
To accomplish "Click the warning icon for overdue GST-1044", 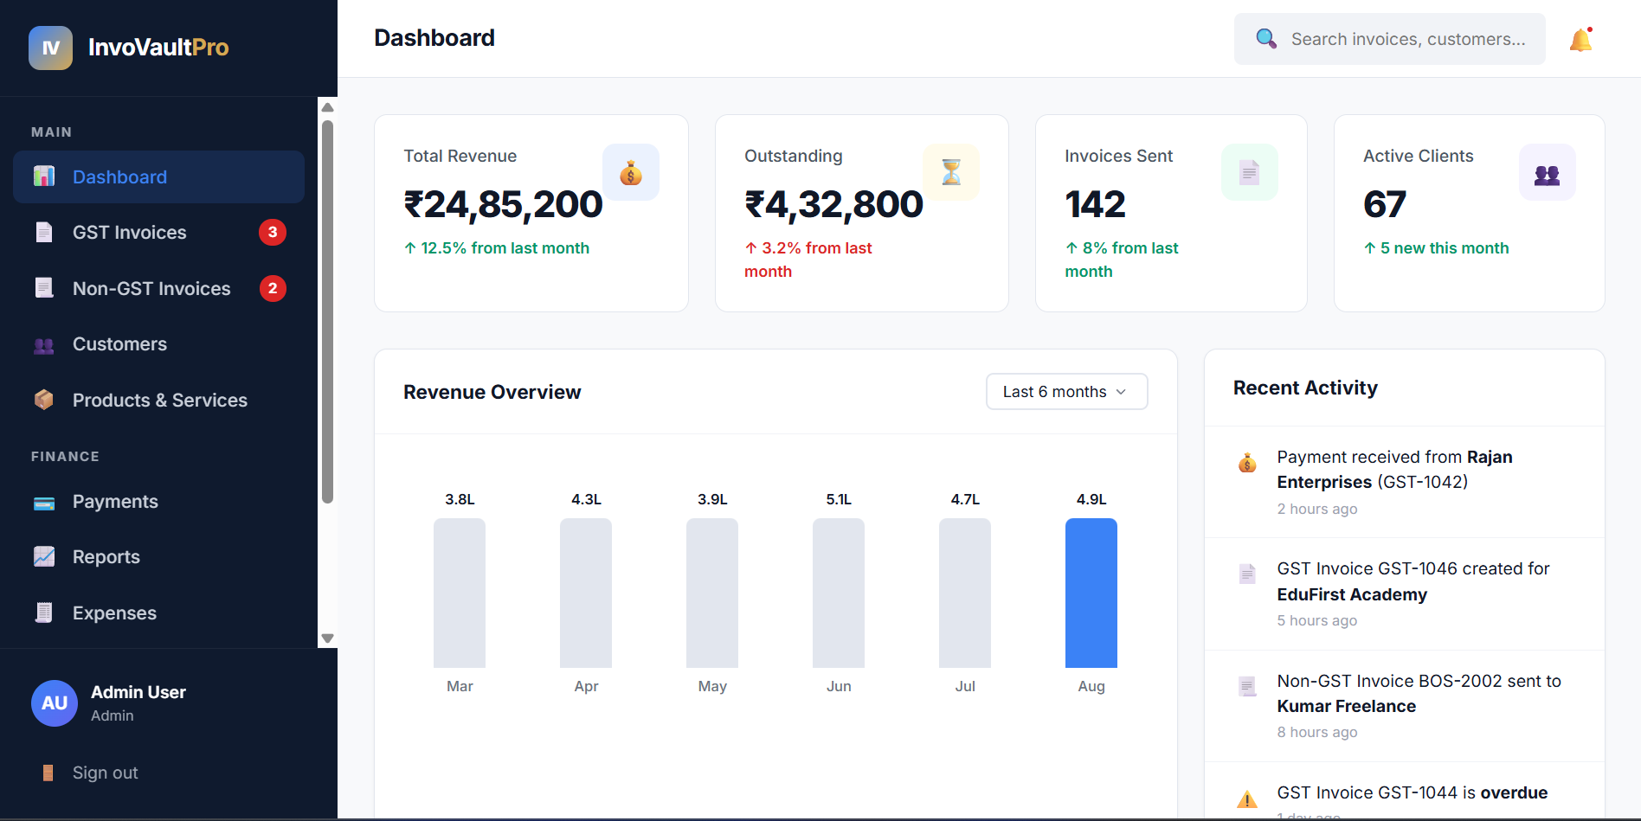I will pyautogui.click(x=1247, y=799).
